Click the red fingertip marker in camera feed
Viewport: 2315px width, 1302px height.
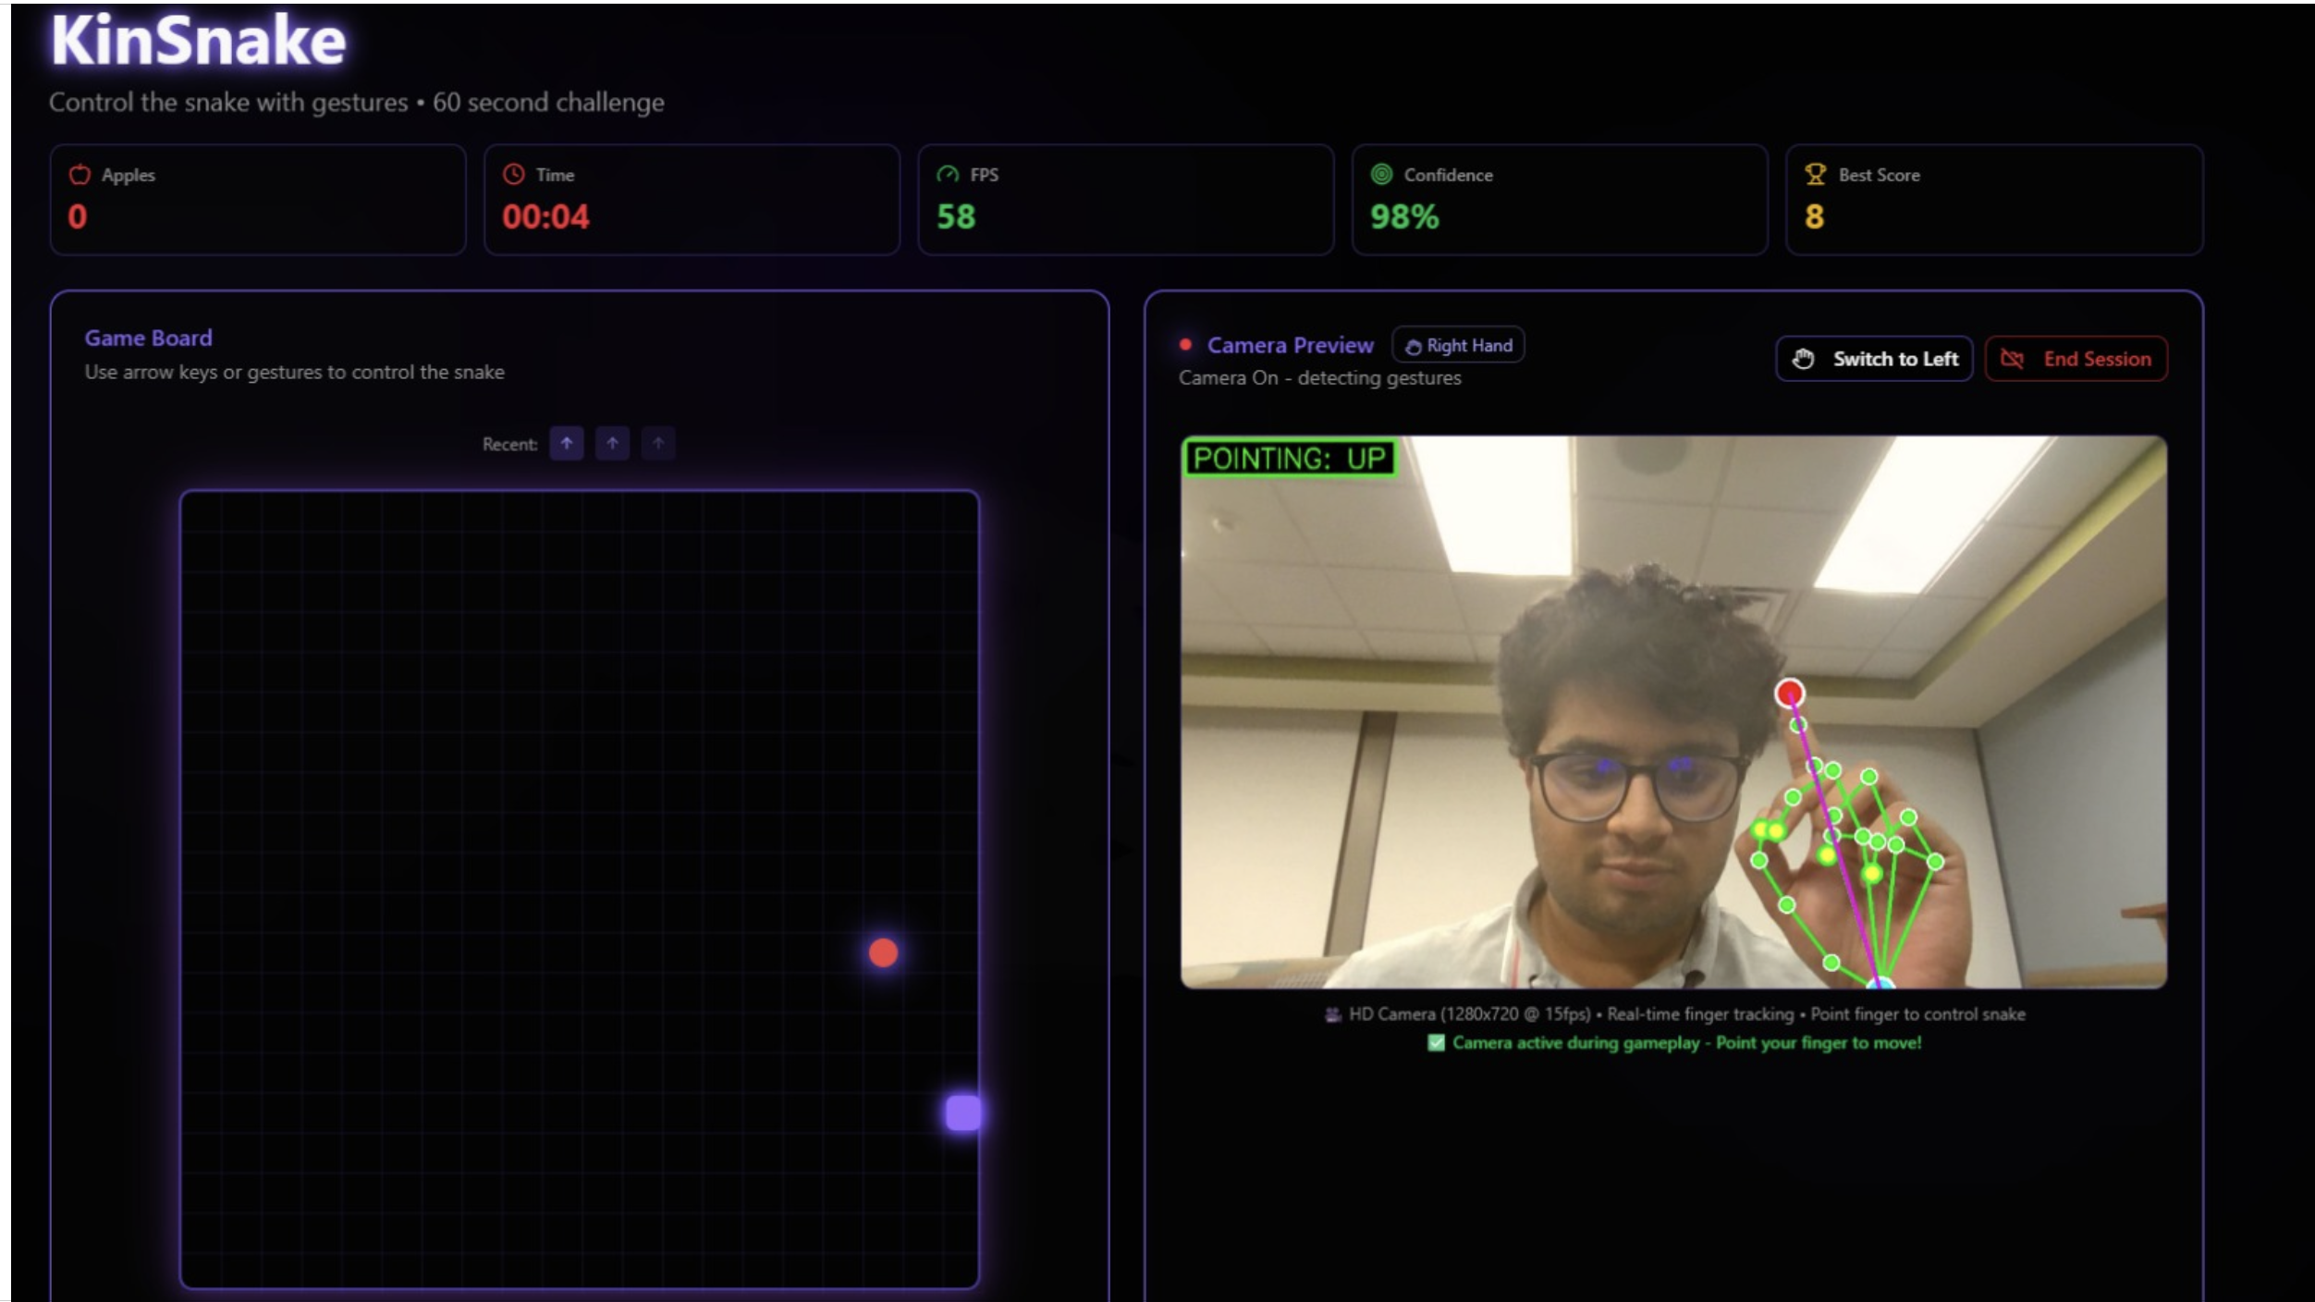[x=1790, y=693]
